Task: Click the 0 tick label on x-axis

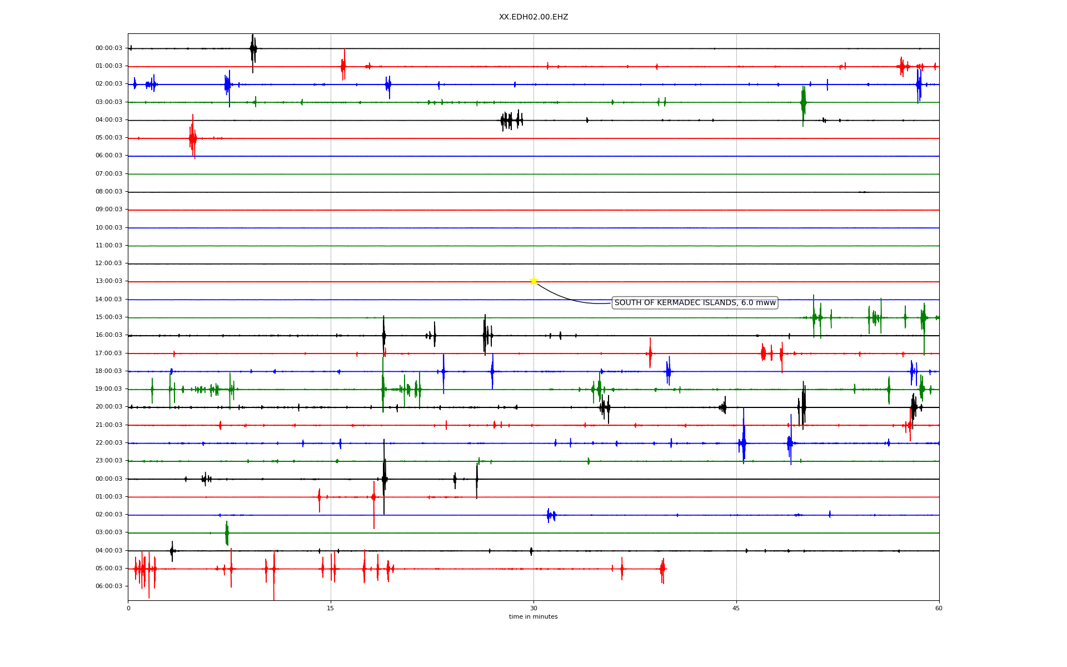Action: pos(128,609)
